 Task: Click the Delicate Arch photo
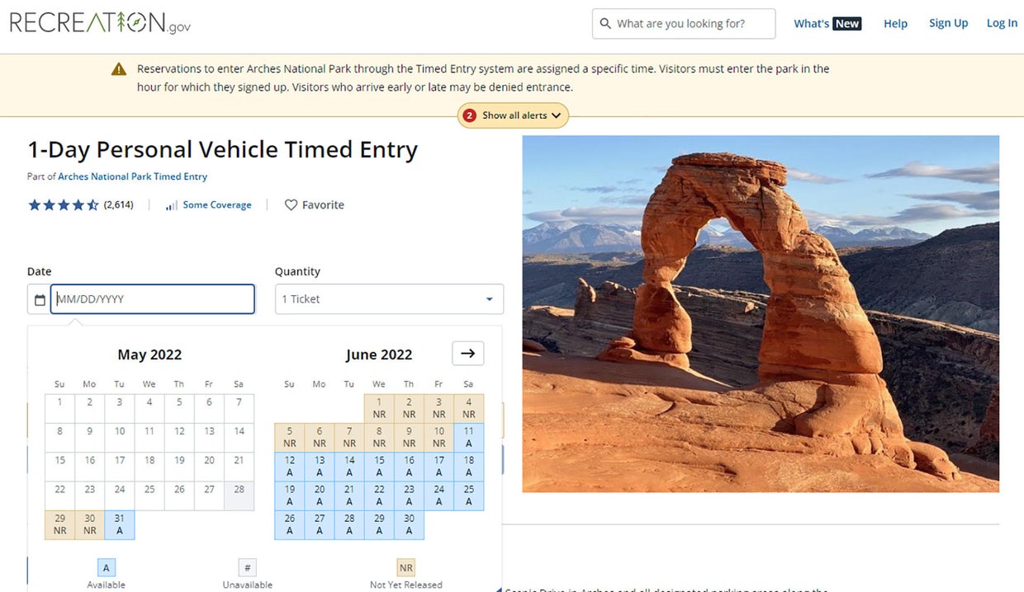coord(760,313)
